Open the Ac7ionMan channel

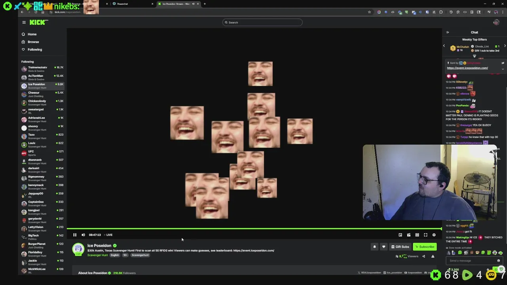pos(42,77)
